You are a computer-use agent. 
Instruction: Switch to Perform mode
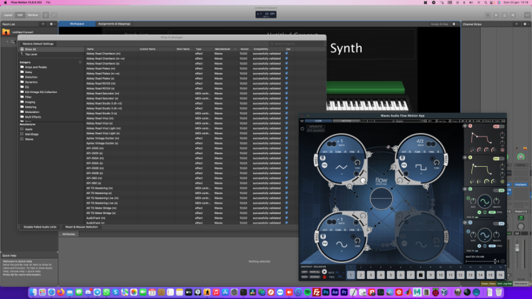[x=32, y=13]
